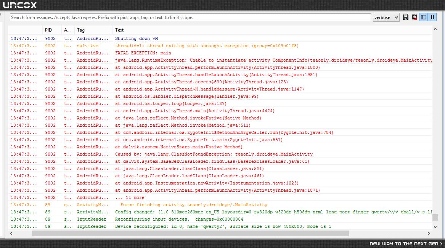Select the 'Handler.dispatchMessage' stack trace line

click(220, 96)
